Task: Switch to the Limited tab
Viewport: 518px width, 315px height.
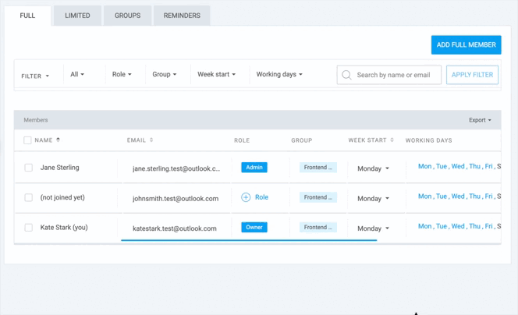Action: 77,16
